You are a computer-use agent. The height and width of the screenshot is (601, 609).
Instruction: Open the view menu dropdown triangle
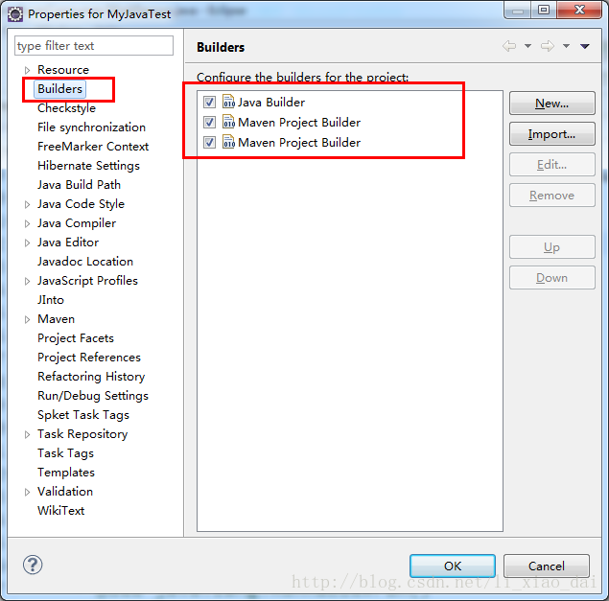pyautogui.click(x=585, y=47)
